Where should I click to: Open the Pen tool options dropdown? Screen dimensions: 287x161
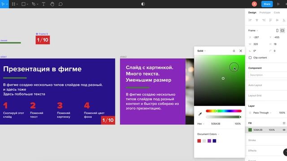pyautogui.click(x=37, y=4)
